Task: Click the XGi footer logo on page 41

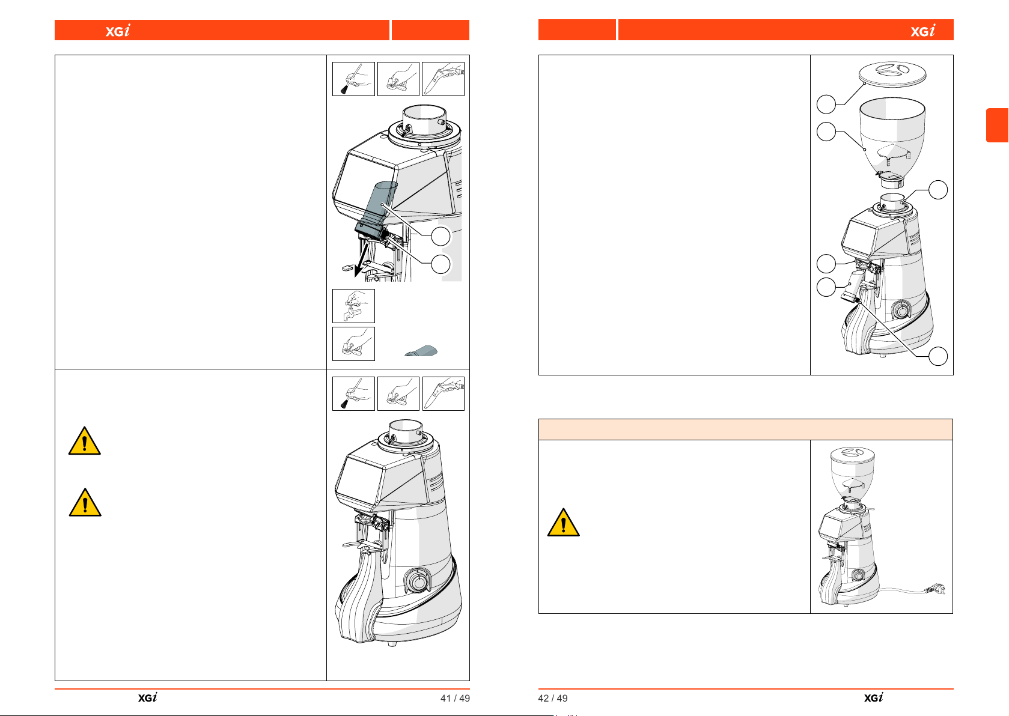Action: pos(147,697)
